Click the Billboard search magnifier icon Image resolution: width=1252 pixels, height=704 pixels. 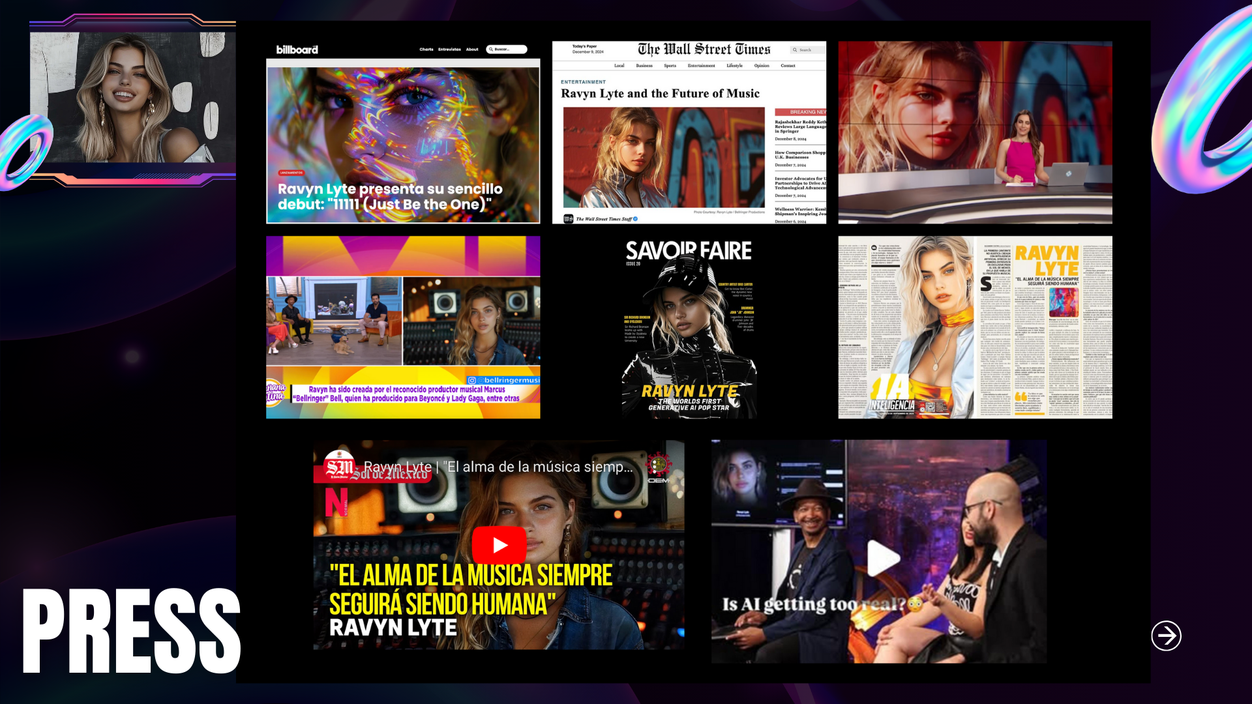pyautogui.click(x=491, y=50)
